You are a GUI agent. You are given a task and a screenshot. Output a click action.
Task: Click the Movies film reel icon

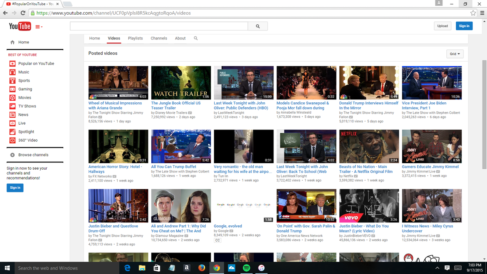point(13,98)
